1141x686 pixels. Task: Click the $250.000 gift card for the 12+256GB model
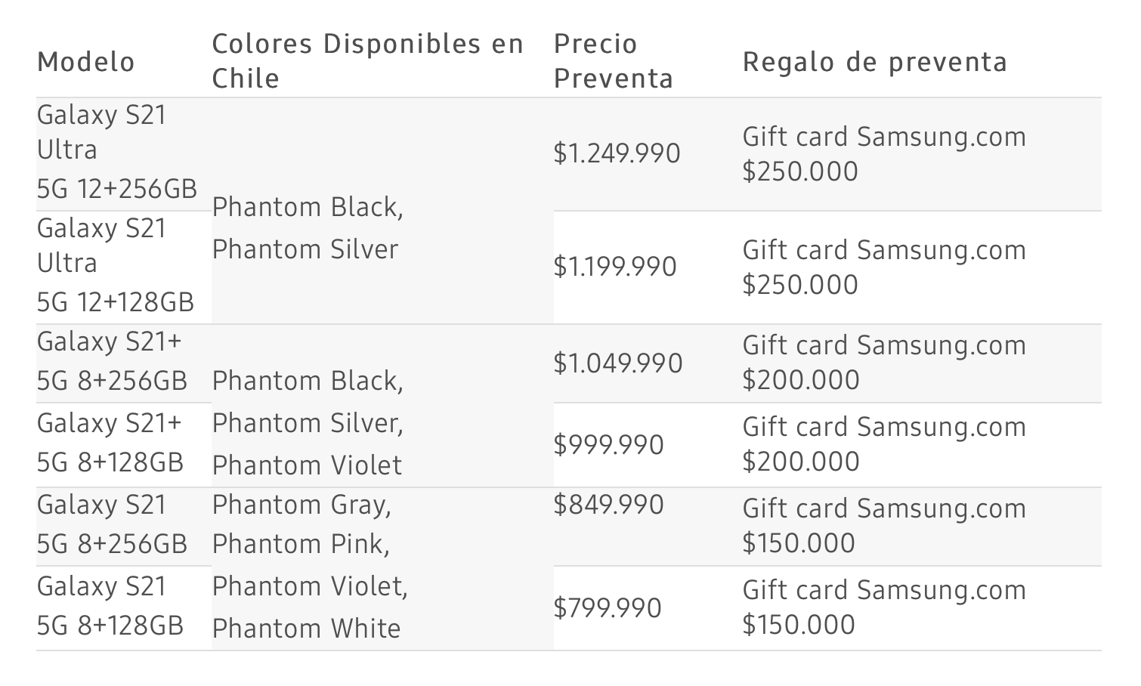tap(883, 154)
